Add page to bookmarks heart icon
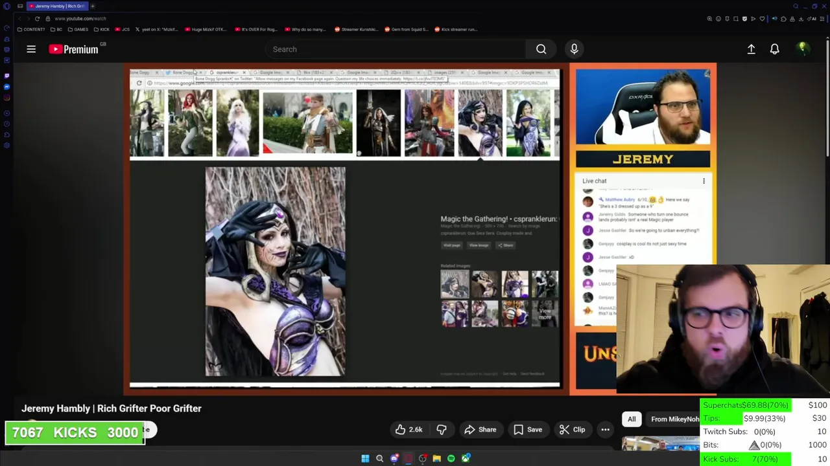This screenshot has width=830, height=466. [762, 19]
